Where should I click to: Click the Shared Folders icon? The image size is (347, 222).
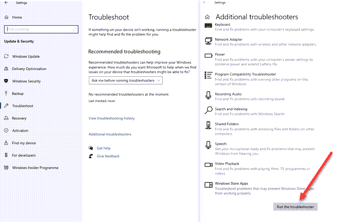[208, 125]
